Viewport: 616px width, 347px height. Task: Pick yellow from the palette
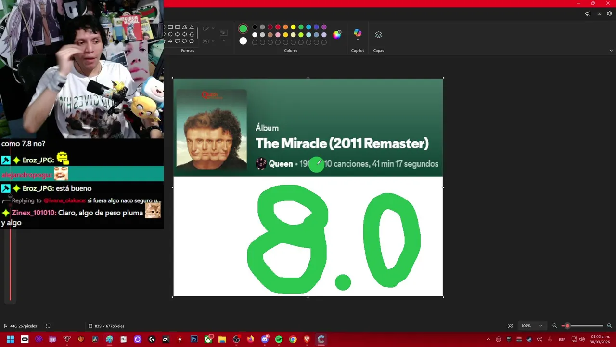click(x=293, y=27)
